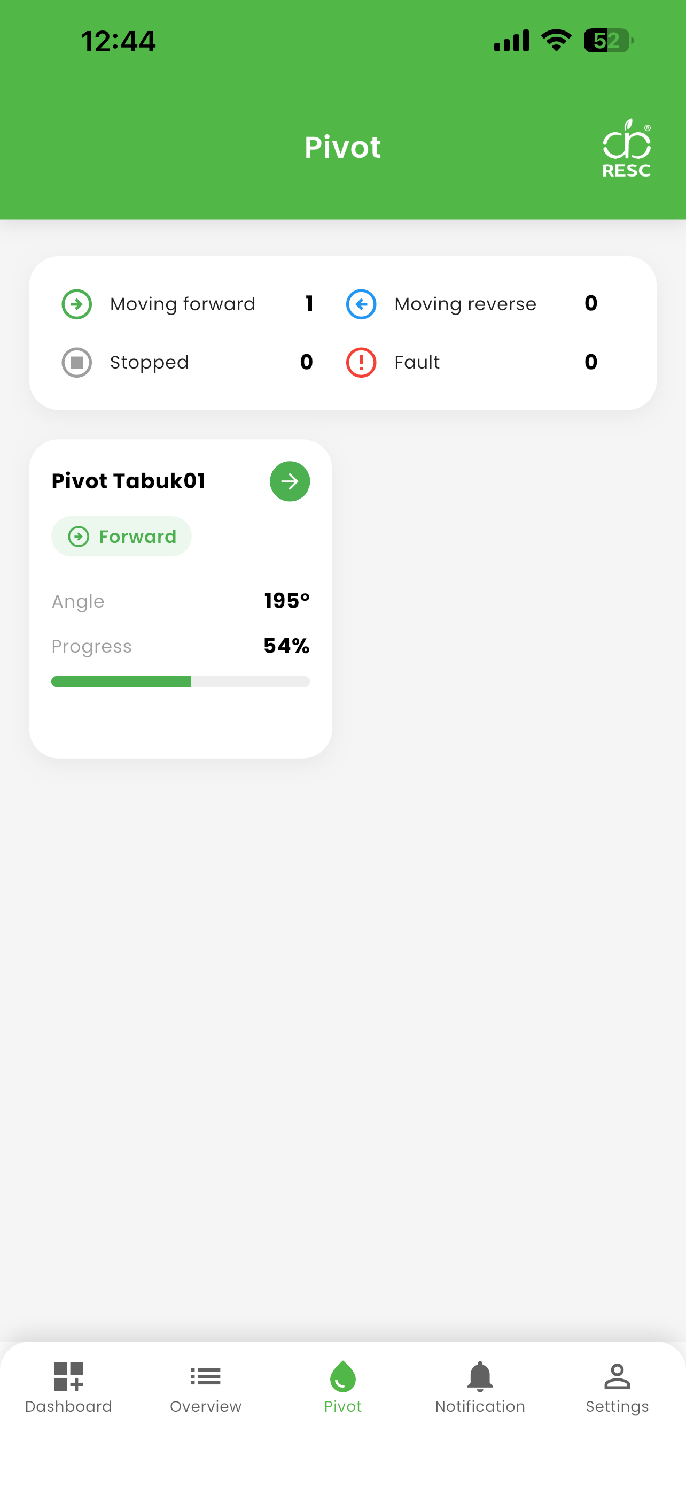This screenshot has height=1486, width=686.
Task: Tap the Moving forward count 1
Action: click(x=309, y=303)
